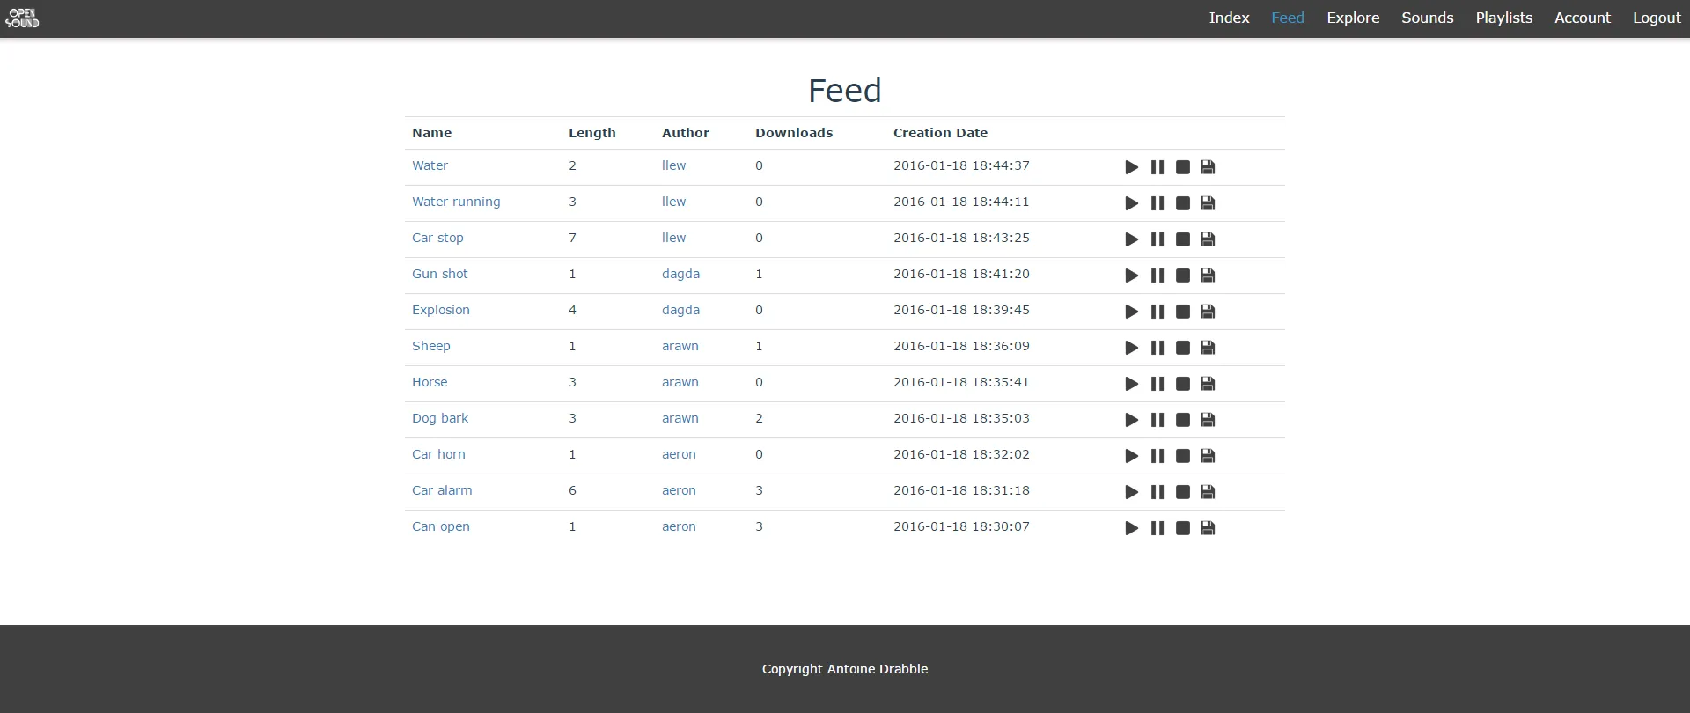
Task: Stop the Water sound
Action: click(1183, 167)
